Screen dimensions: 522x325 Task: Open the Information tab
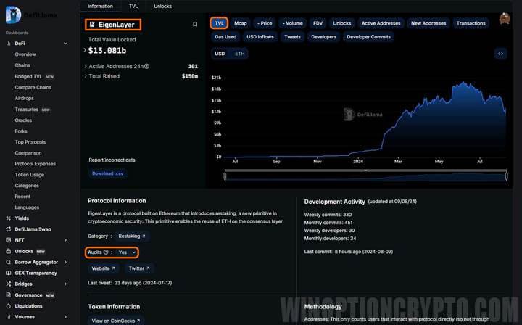(100, 6)
